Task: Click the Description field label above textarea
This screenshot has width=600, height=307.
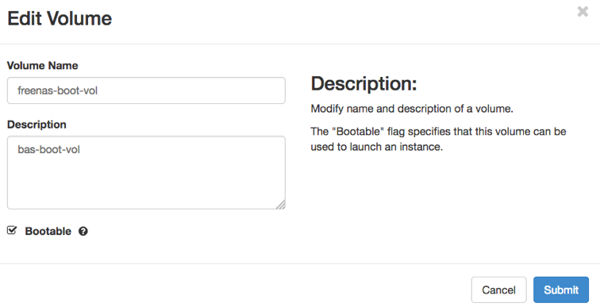Action: pos(37,125)
